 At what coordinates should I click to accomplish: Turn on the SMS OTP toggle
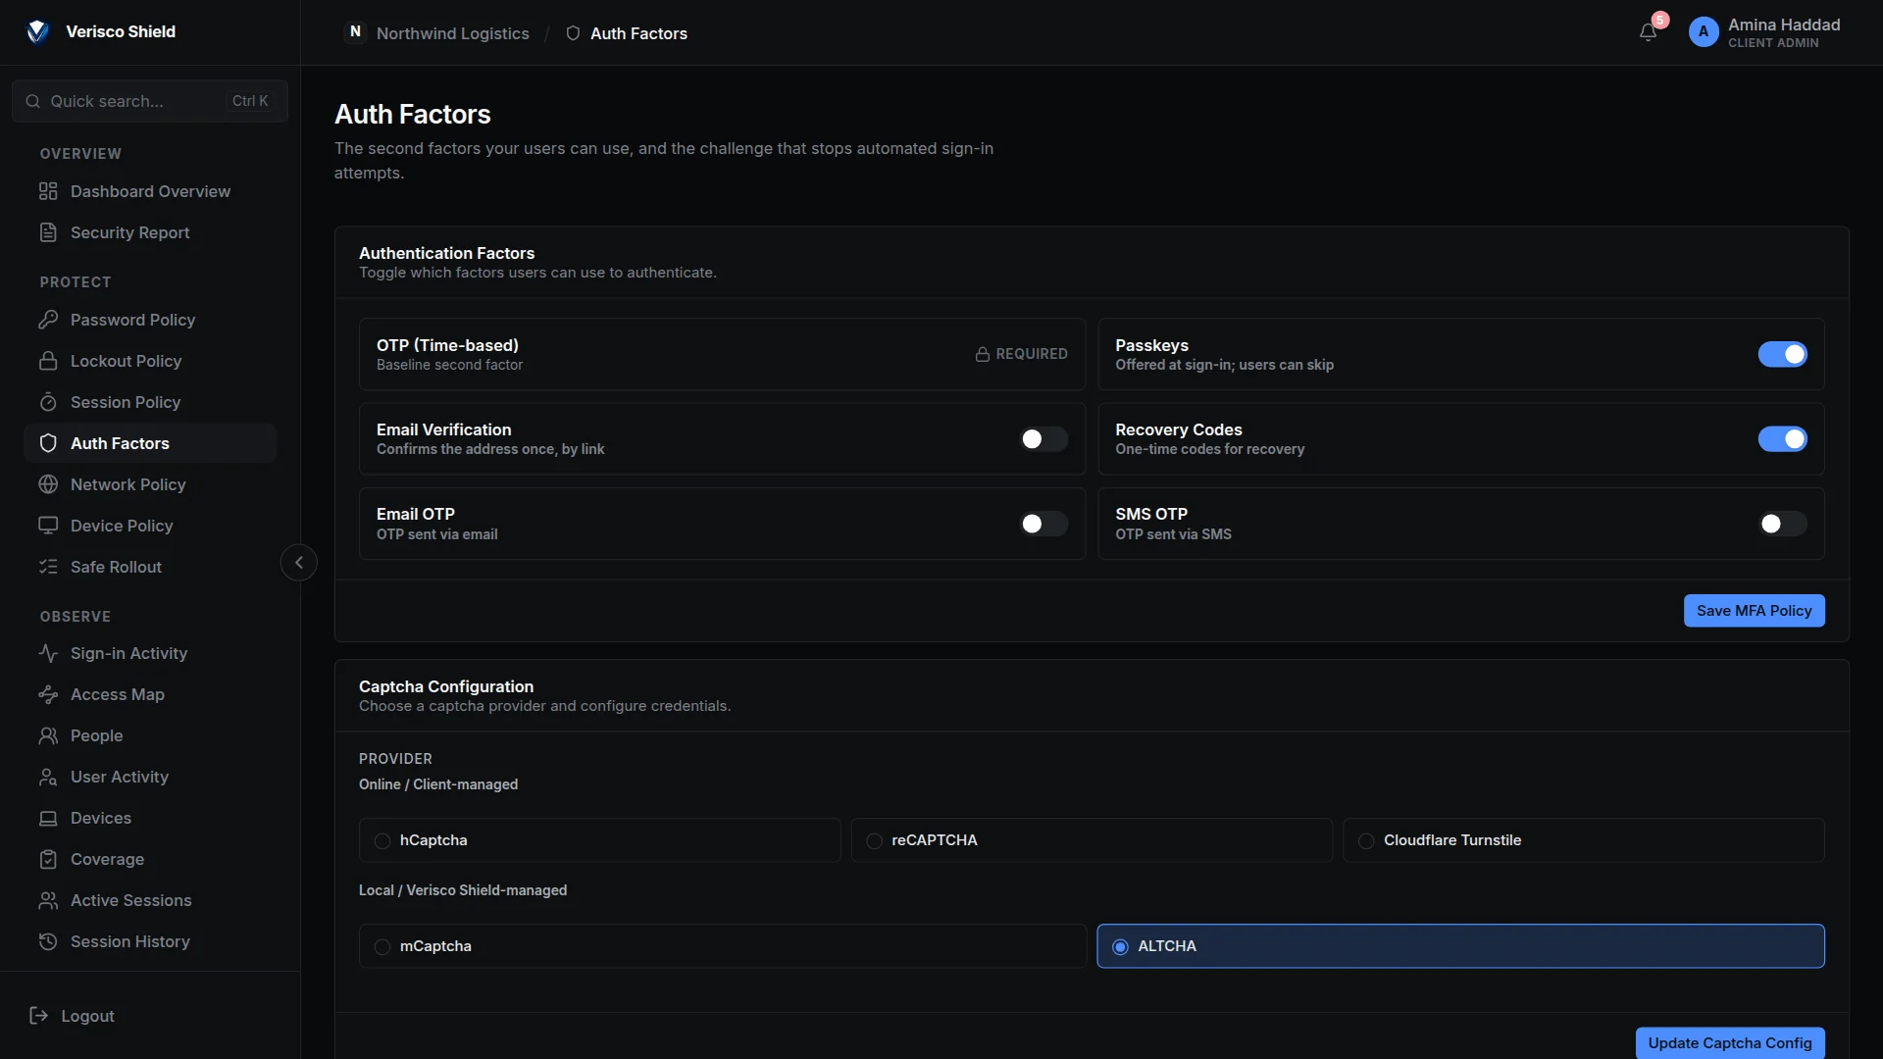1782,524
